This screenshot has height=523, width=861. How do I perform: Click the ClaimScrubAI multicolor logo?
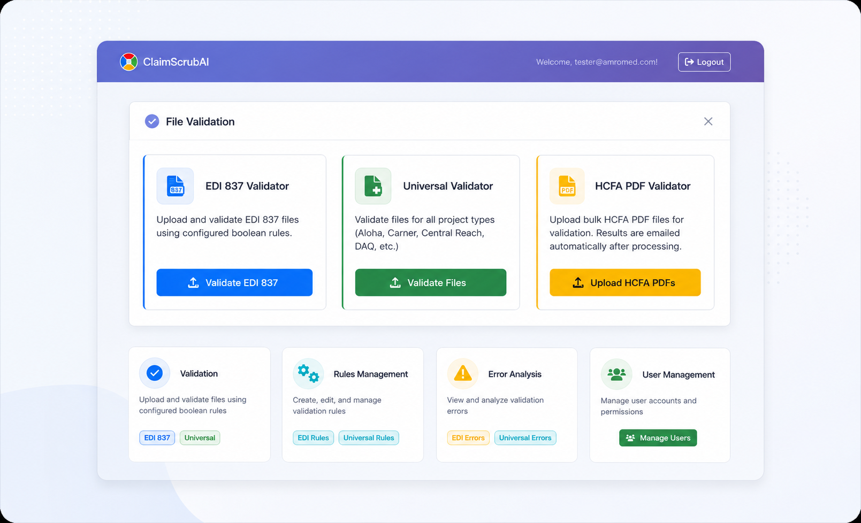(128, 62)
